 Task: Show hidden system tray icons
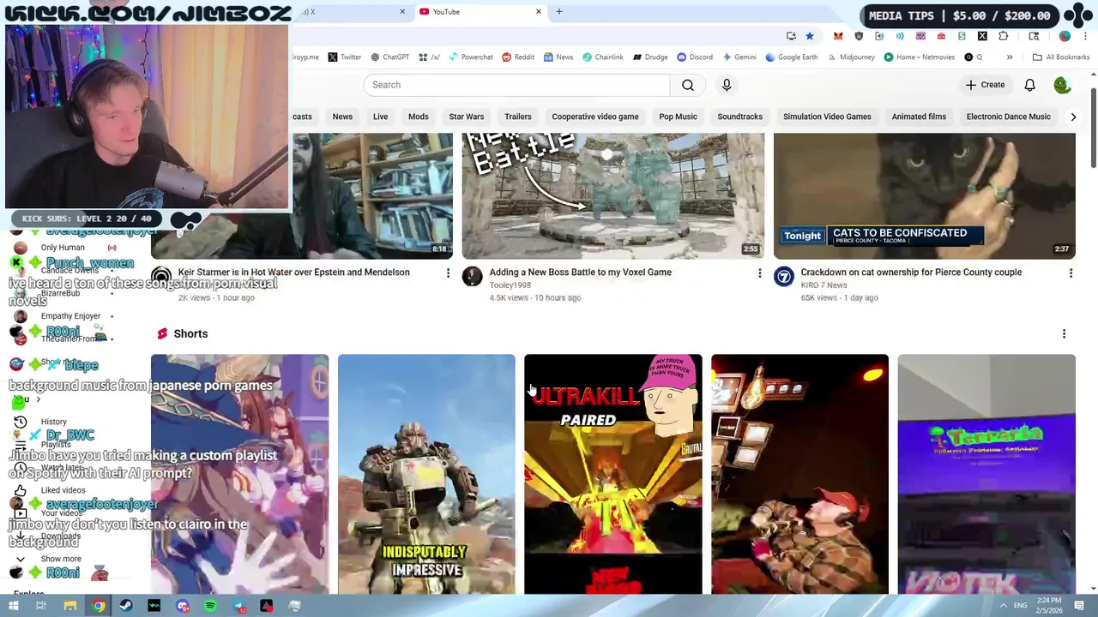1003,606
